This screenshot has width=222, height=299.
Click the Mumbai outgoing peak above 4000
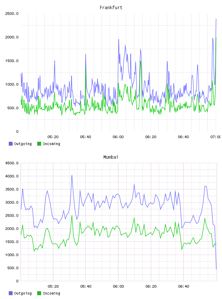tap(72, 176)
